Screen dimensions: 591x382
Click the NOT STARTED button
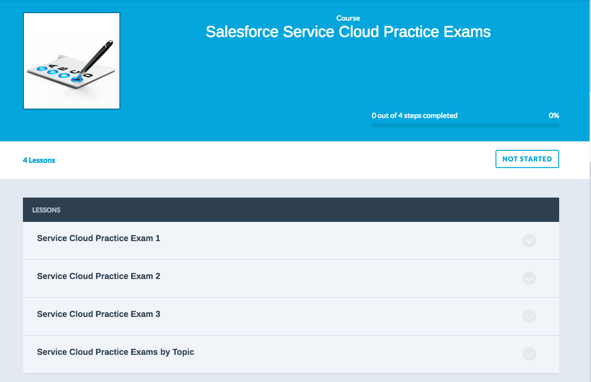click(x=527, y=159)
